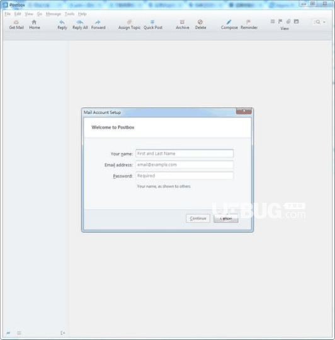Select the flag view icon
The height and width of the screenshot is (340, 335).
(280, 21)
